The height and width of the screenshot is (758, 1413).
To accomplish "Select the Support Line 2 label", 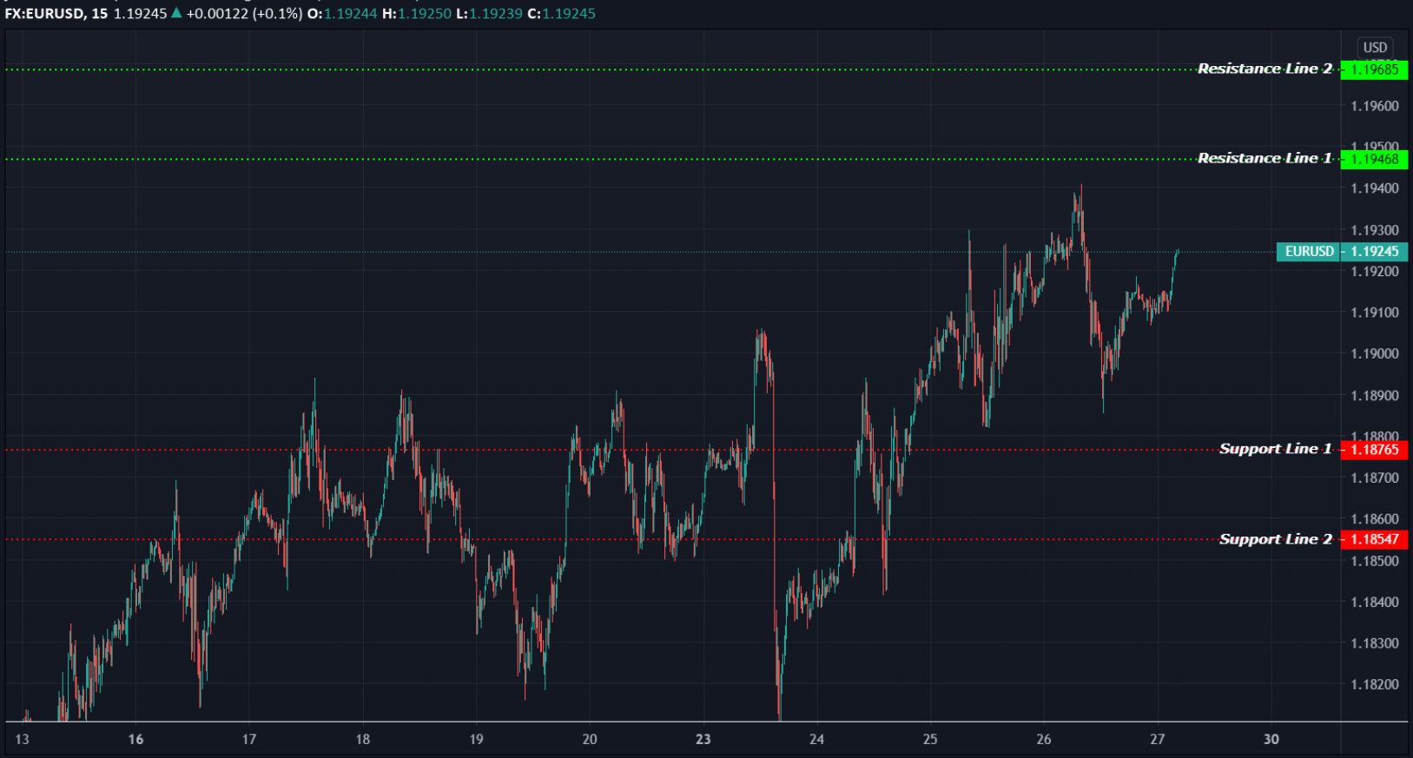I will point(1275,539).
